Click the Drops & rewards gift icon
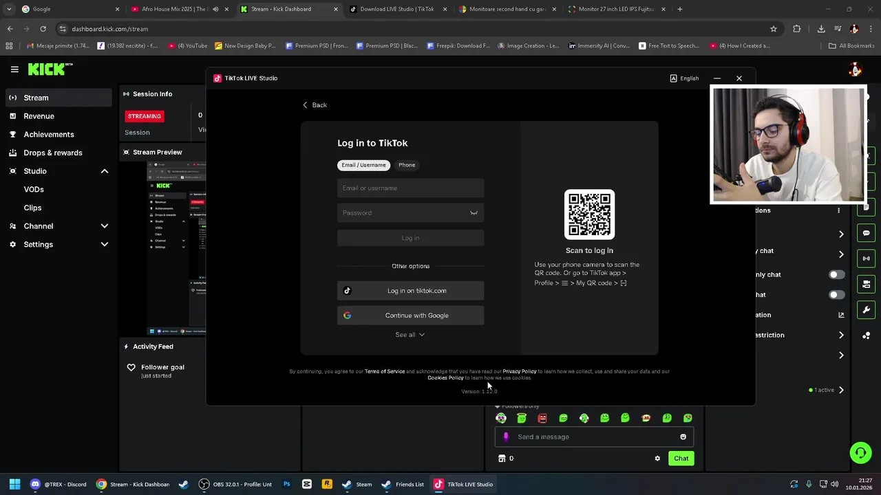Screen dimensions: 881x495 (12, 153)
